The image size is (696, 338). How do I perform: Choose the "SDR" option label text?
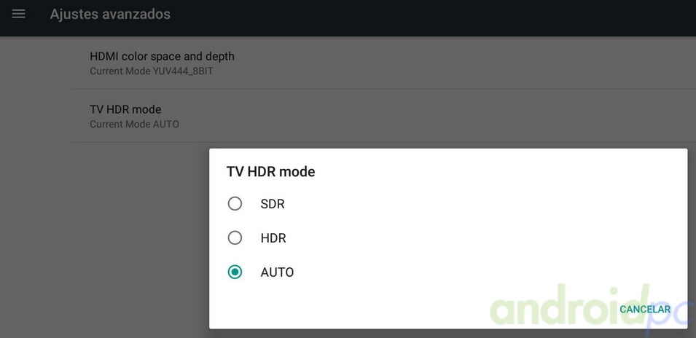[273, 204]
